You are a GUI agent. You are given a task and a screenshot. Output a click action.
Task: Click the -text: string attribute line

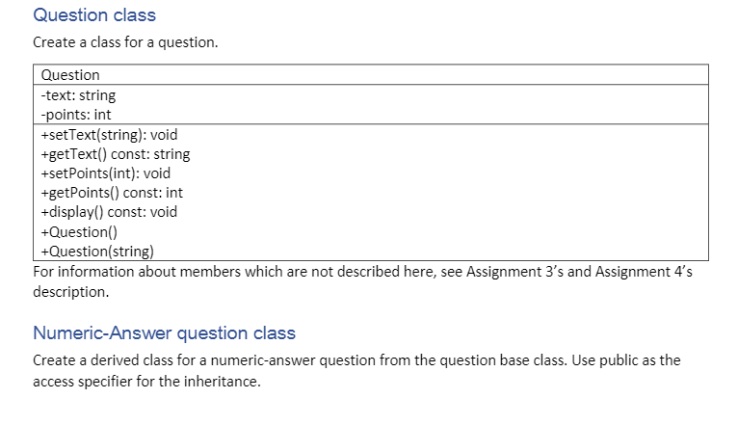78,95
